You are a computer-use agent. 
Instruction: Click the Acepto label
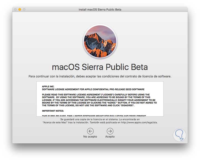click(x=110, y=137)
